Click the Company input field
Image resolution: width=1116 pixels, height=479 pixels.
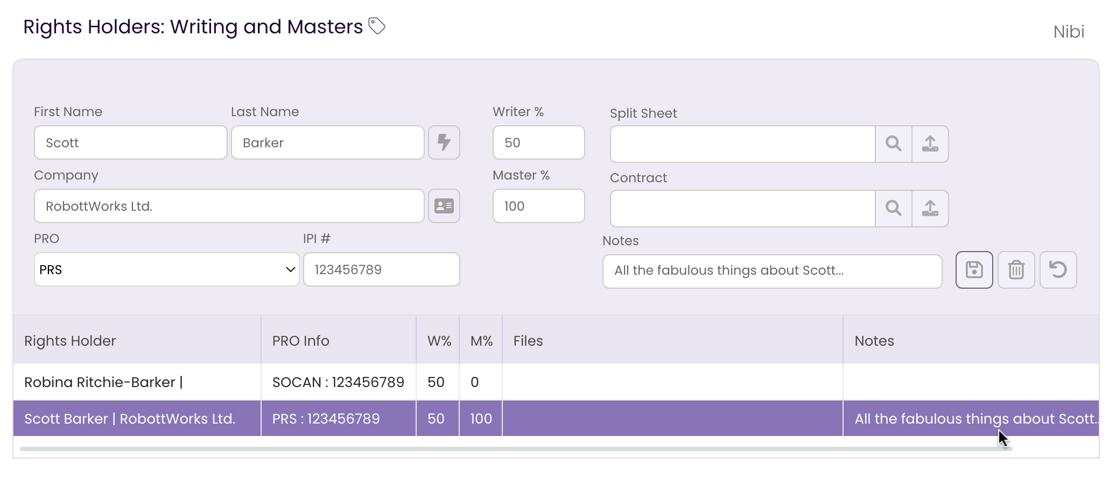229,206
